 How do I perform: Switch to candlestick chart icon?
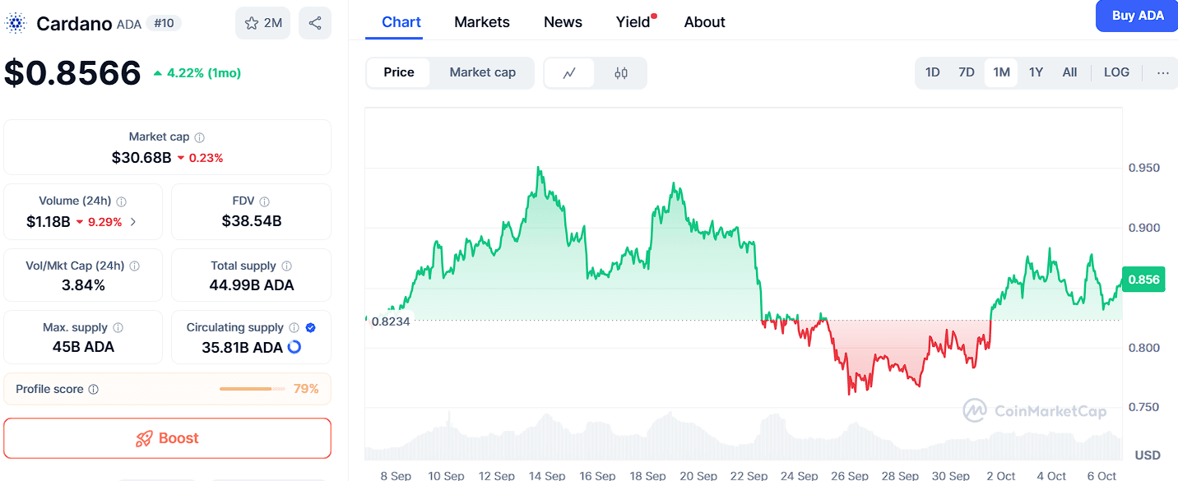pyautogui.click(x=621, y=73)
